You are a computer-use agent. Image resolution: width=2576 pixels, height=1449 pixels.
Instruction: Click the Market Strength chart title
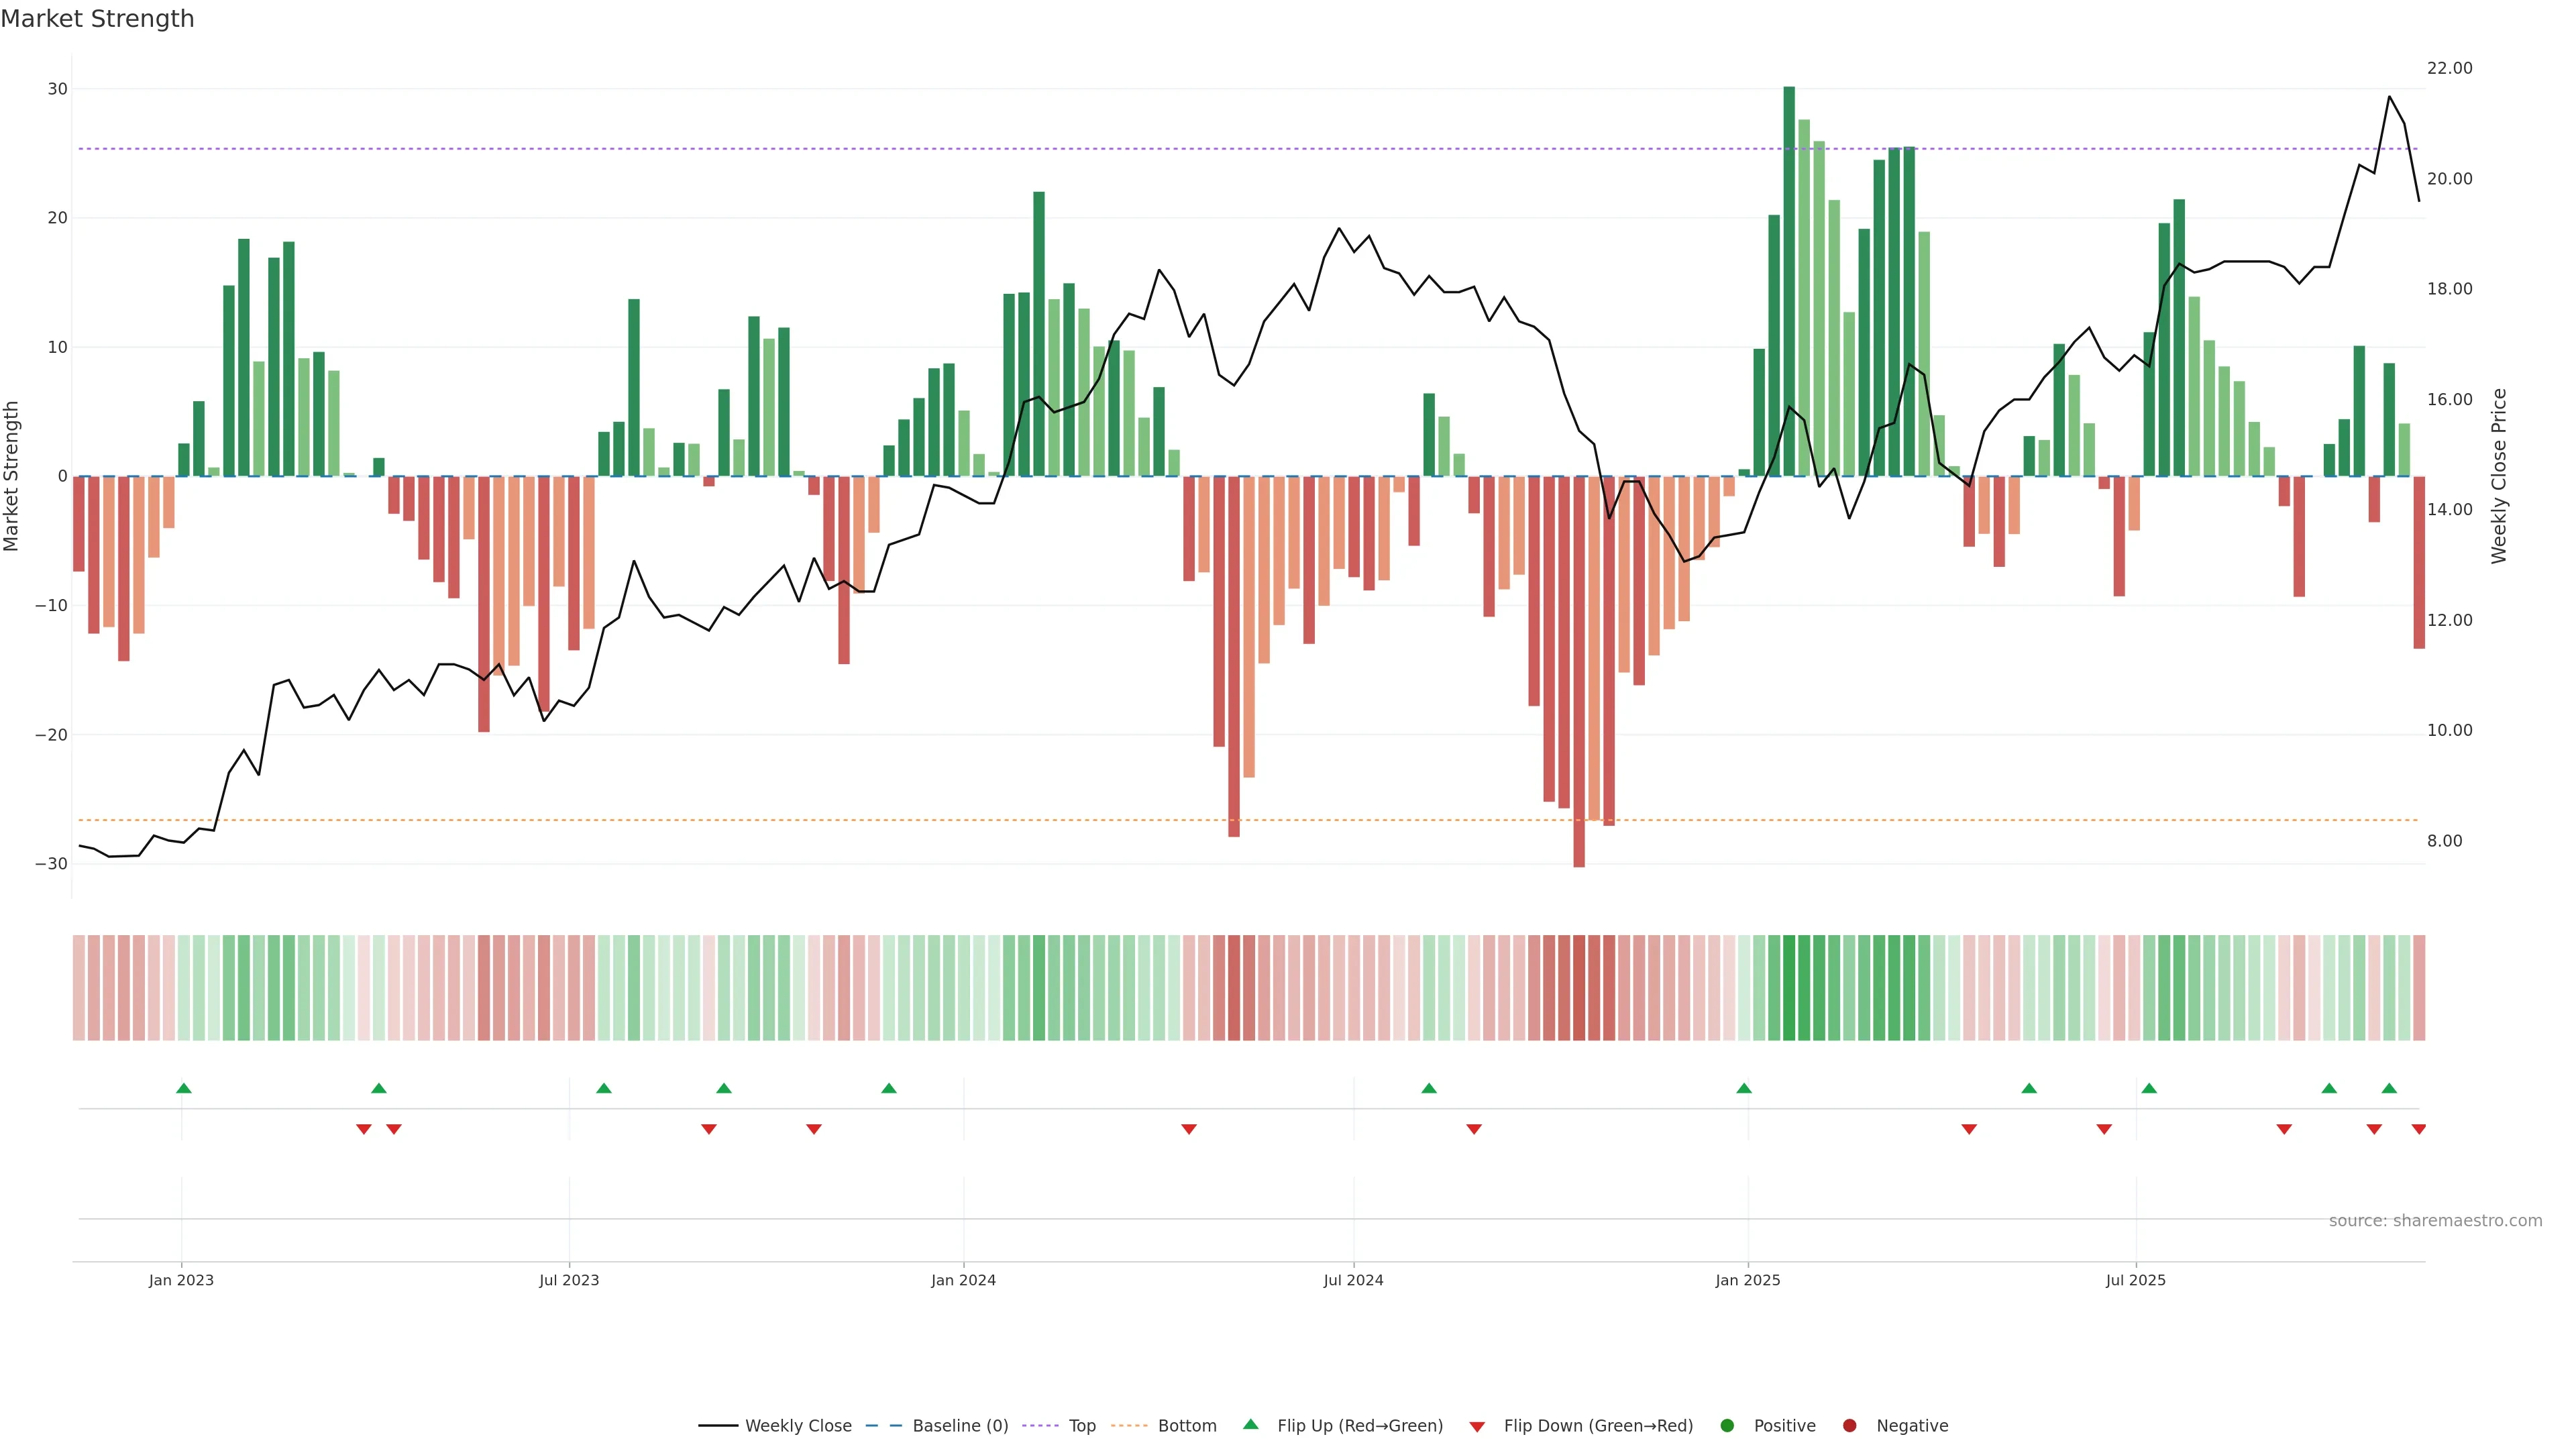tap(97, 19)
